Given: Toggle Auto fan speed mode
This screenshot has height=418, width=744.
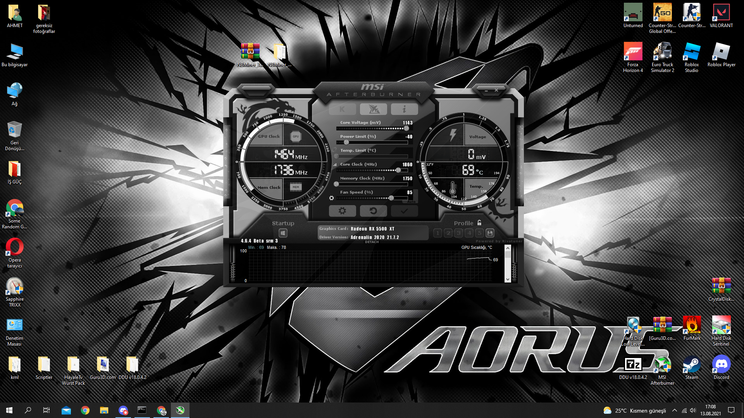Looking at the screenshot, I should point(412,202).
